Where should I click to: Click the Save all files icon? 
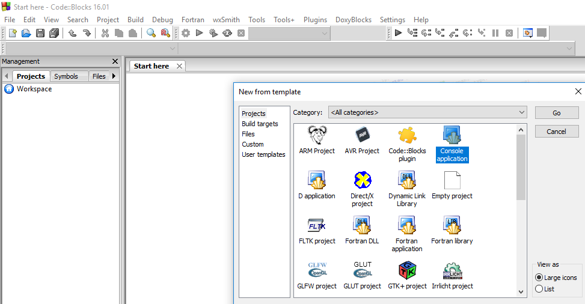click(x=54, y=33)
